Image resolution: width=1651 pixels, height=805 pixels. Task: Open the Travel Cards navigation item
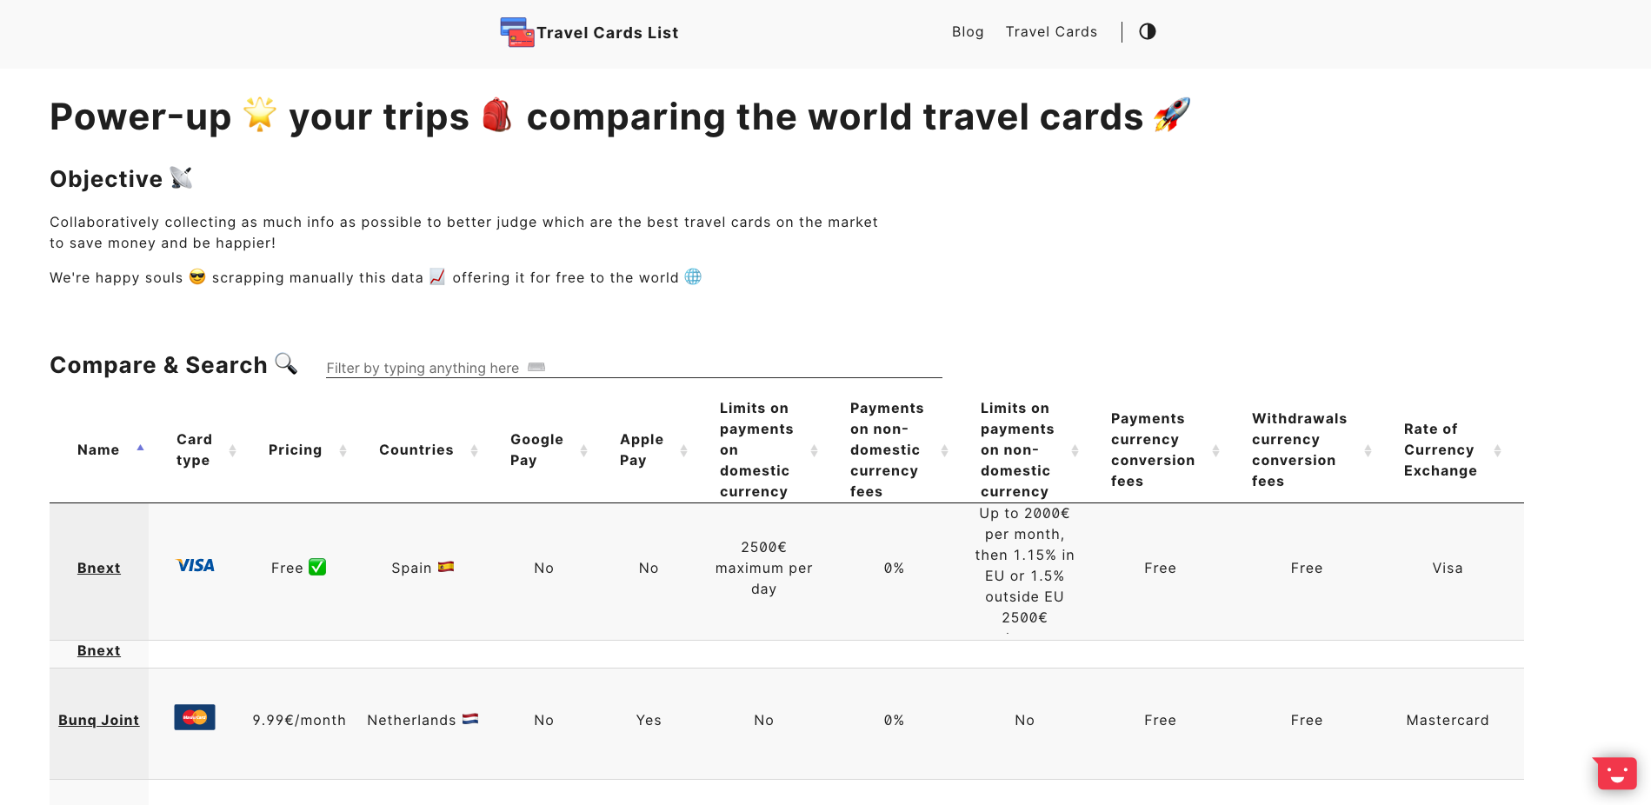1051,31
